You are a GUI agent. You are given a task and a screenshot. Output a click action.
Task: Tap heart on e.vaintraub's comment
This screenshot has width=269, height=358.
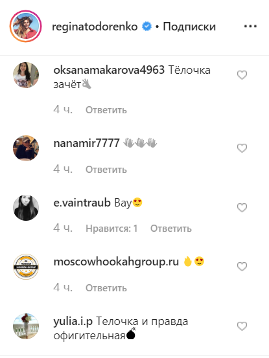tap(242, 208)
